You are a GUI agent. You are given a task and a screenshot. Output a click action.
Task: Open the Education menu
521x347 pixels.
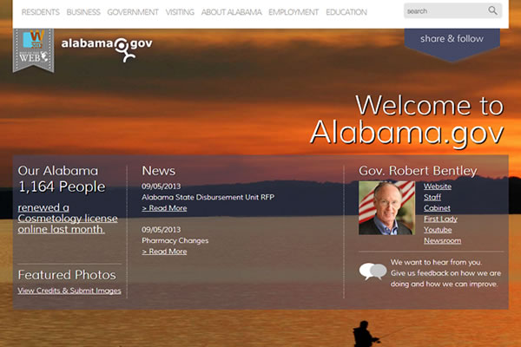click(x=346, y=12)
